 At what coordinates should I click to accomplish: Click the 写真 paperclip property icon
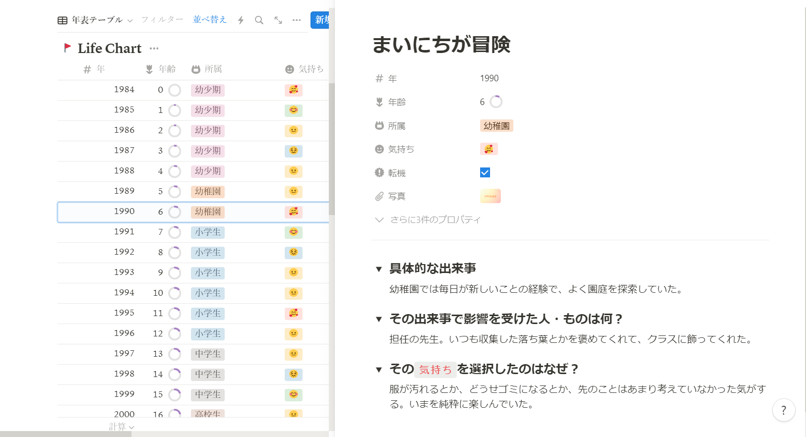pos(379,197)
